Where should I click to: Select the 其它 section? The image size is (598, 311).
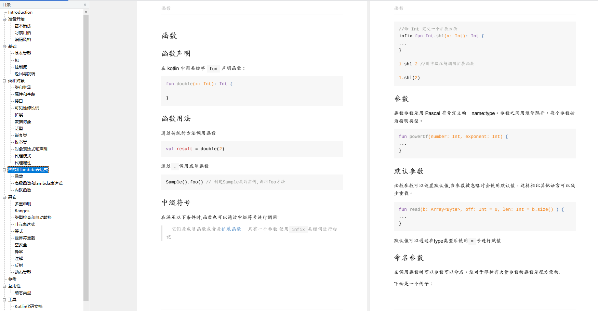pyautogui.click(x=12, y=197)
